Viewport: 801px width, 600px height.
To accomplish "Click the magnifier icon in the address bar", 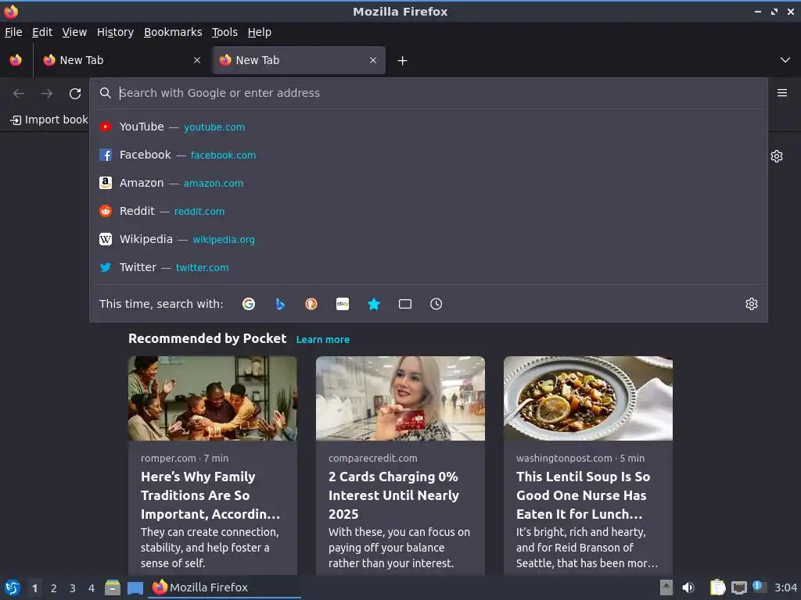I will (x=106, y=93).
